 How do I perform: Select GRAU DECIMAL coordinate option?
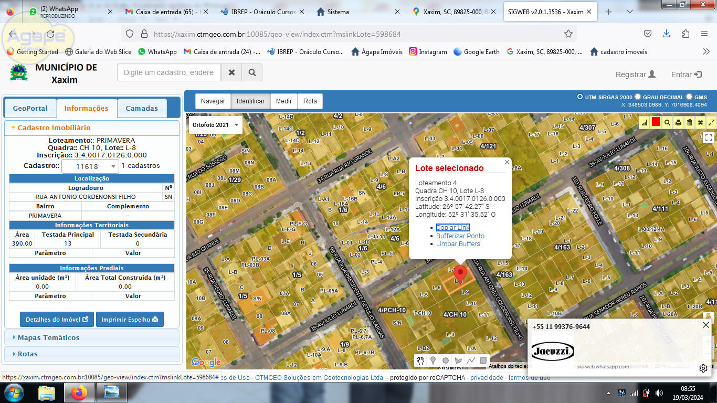tap(638, 97)
